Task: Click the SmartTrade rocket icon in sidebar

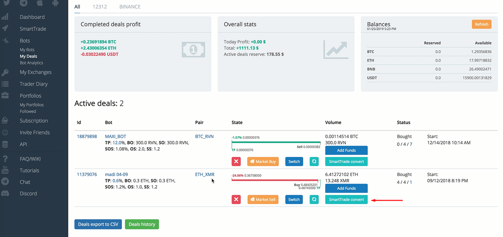Action: click(5, 29)
